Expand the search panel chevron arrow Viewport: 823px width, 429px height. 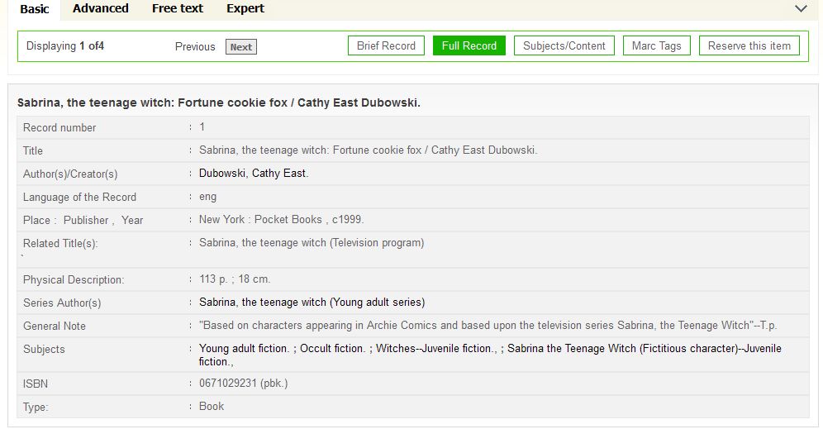[800, 9]
